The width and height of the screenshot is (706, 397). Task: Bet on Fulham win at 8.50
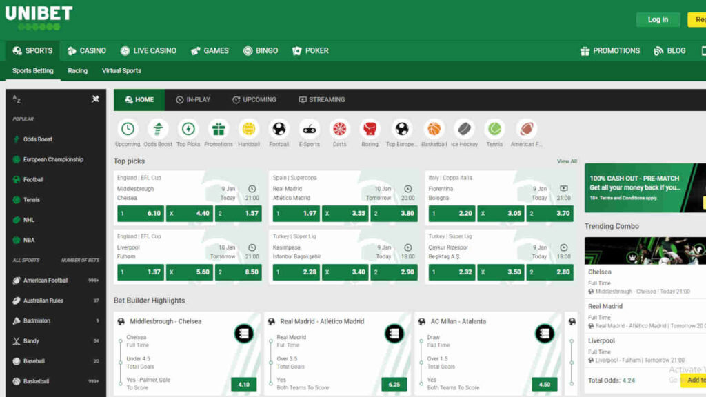[x=238, y=272]
